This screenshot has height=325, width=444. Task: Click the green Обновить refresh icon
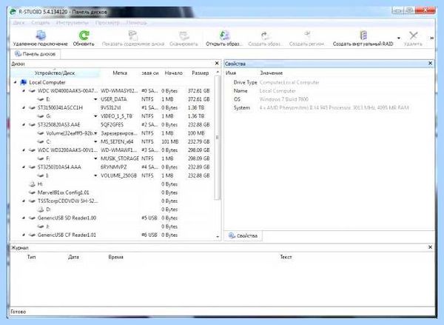tap(84, 36)
